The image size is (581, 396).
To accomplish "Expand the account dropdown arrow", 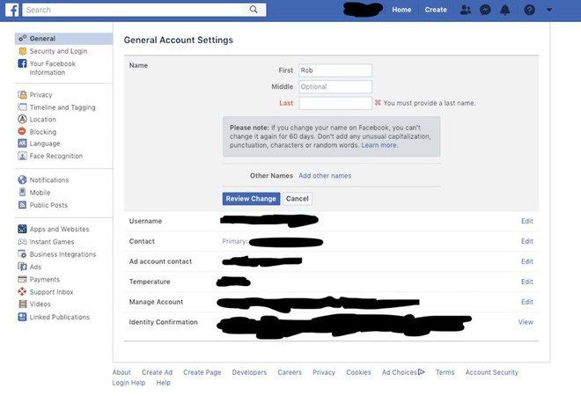I will [549, 10].
